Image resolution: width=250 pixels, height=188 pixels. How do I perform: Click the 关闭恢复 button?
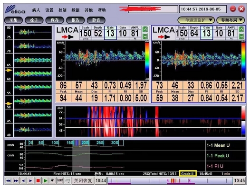click(x=83, y=180)
